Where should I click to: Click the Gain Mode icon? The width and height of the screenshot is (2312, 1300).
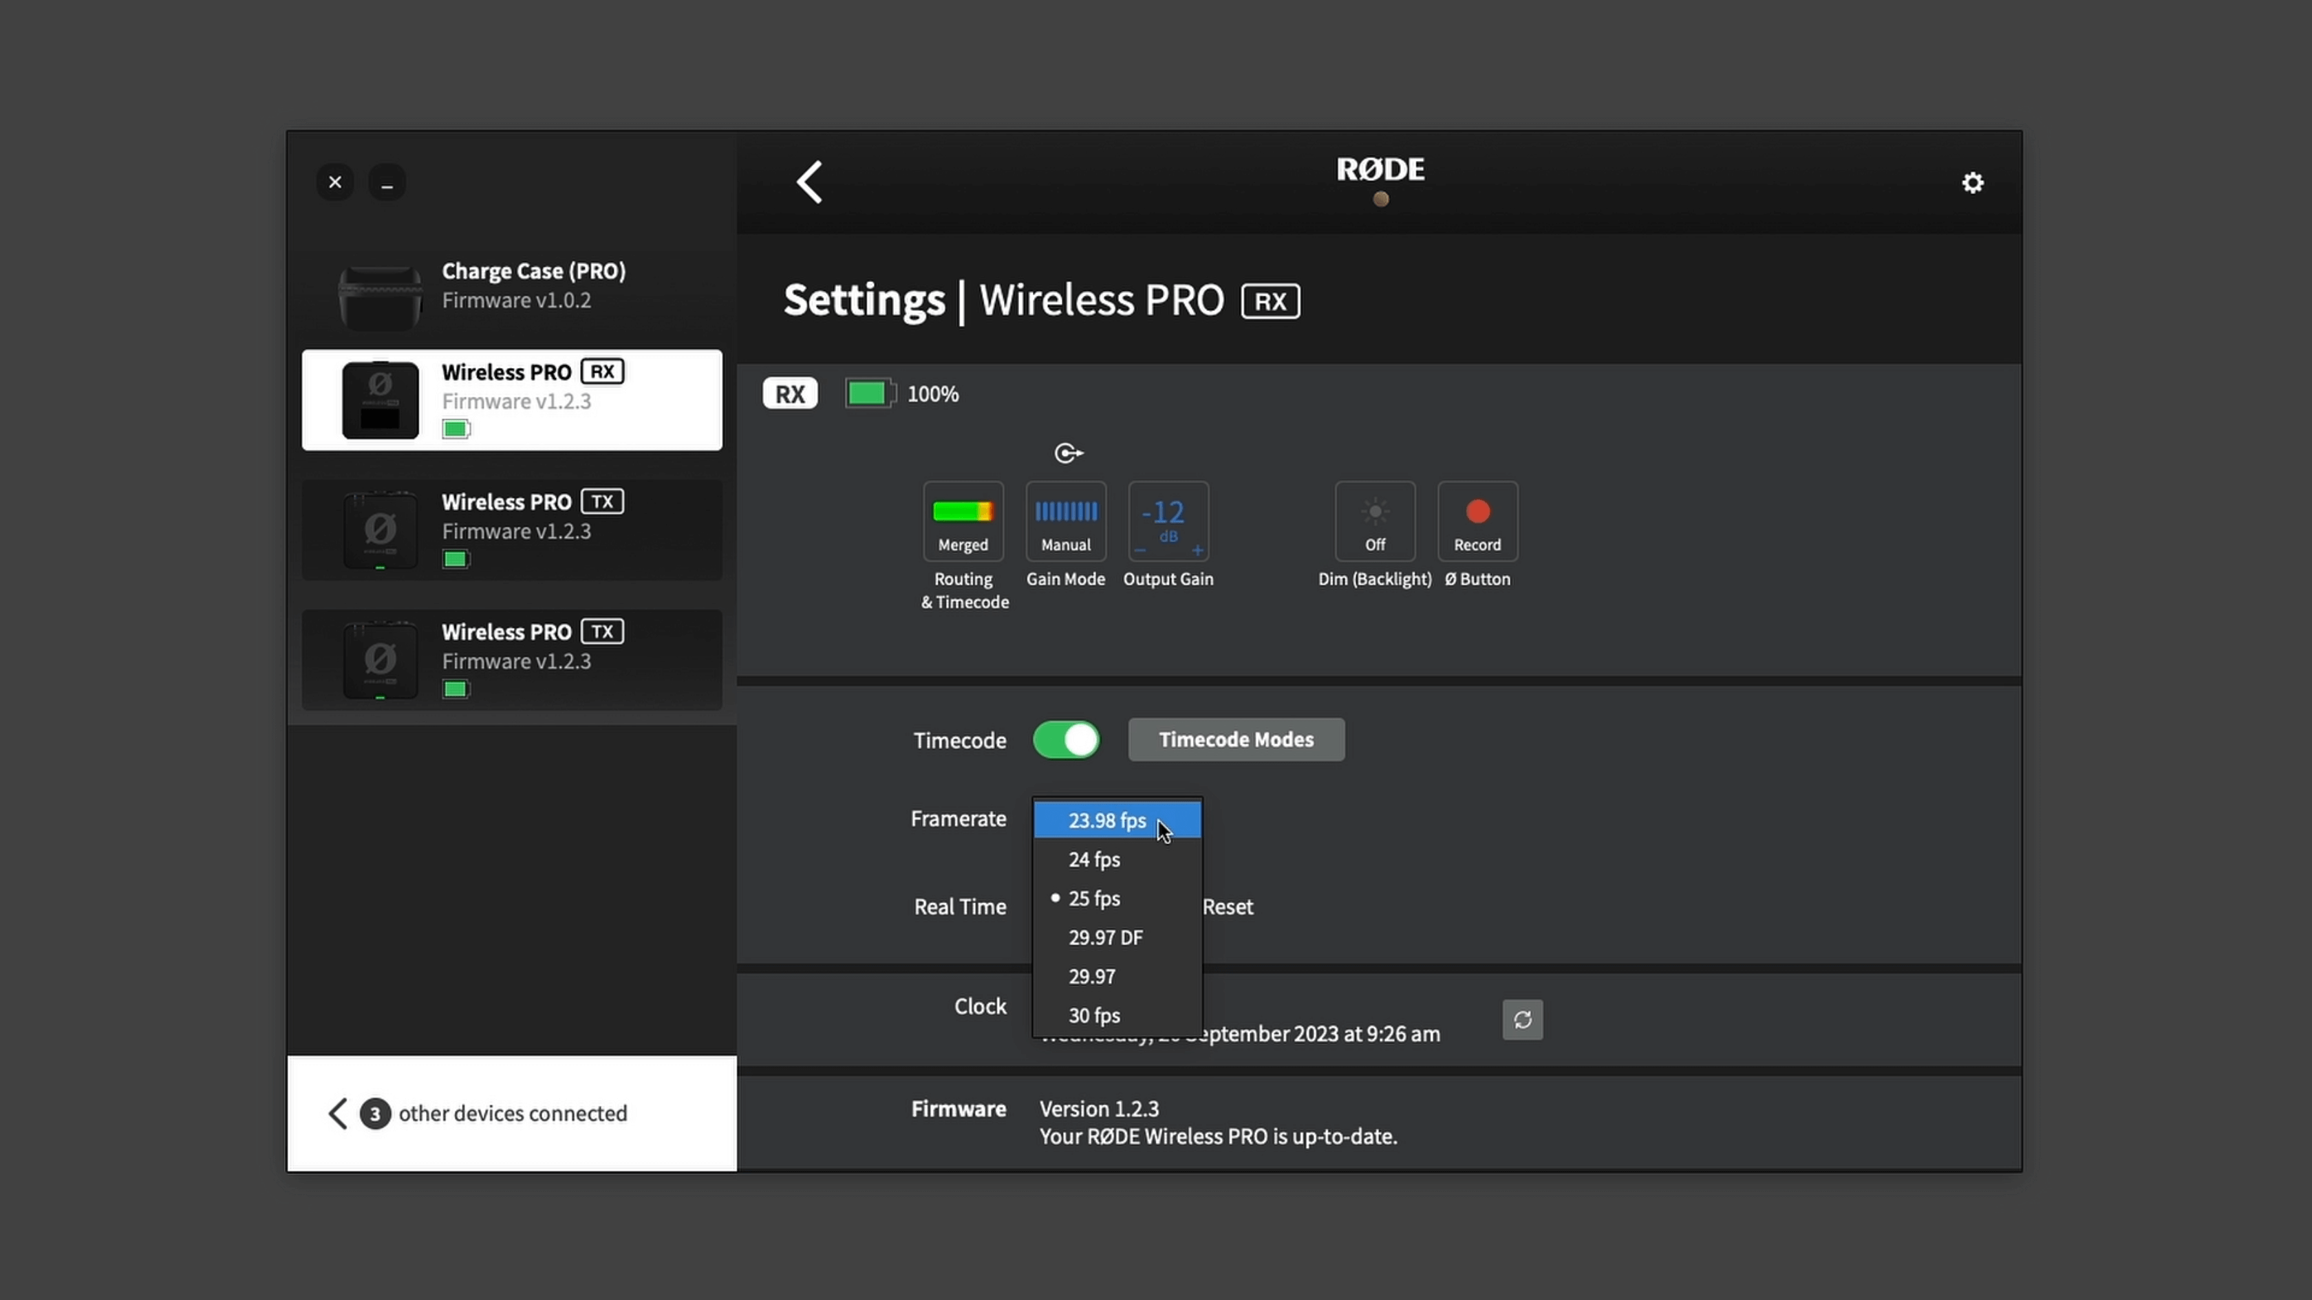(1064, 519)
